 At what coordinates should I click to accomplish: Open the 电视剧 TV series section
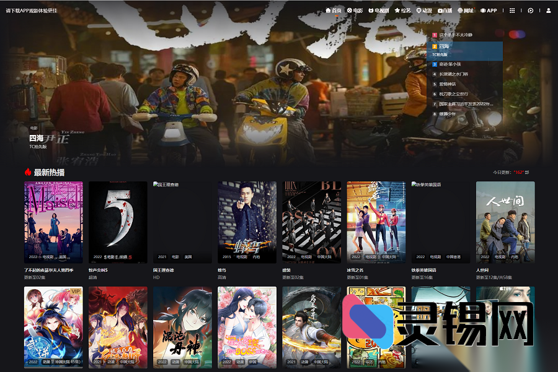click(x=378, y=11)
